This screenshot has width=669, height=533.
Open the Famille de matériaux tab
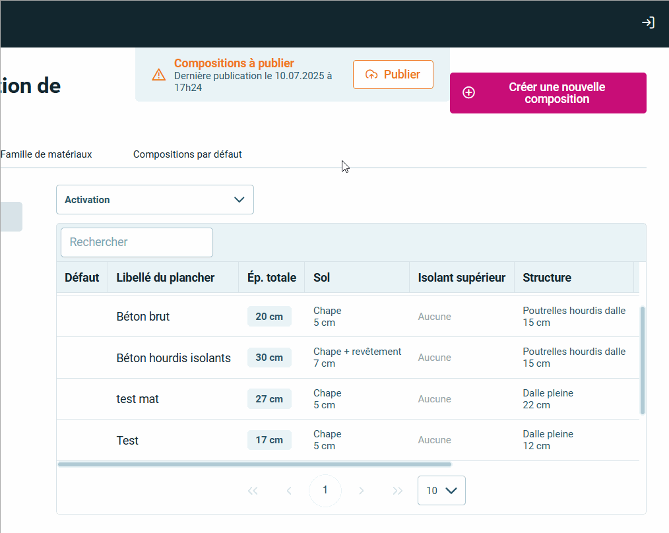[46, 154]
